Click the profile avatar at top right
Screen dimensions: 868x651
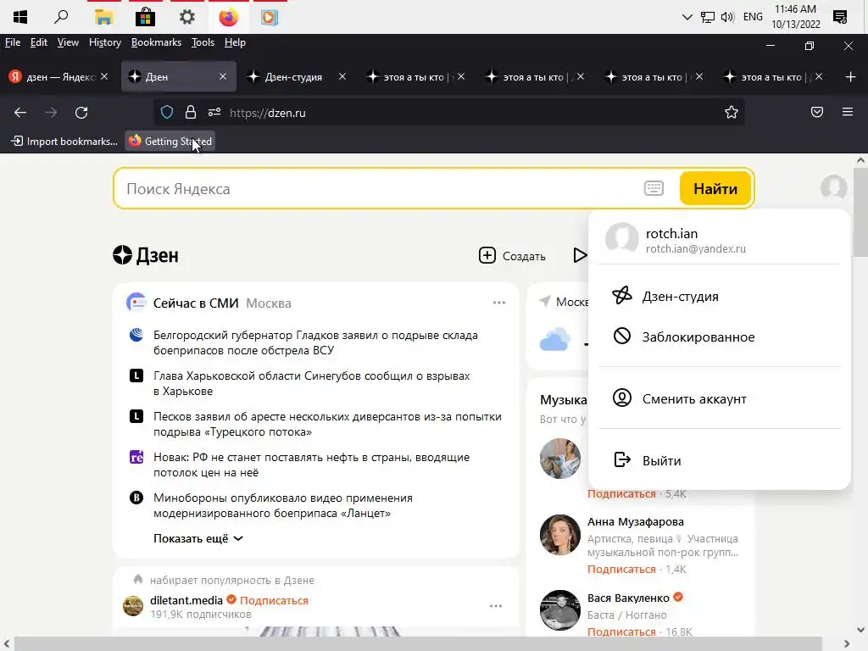(x=834, y=187)
